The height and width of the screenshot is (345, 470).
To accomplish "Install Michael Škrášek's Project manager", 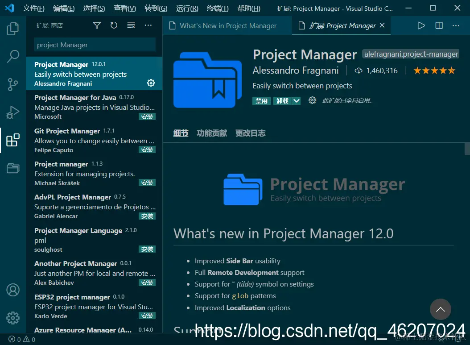I will tap(147, 183).
